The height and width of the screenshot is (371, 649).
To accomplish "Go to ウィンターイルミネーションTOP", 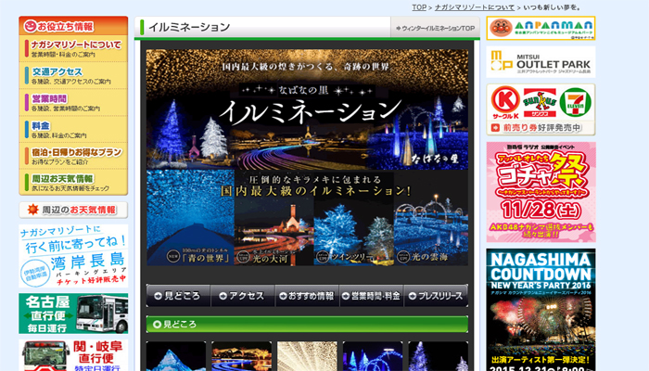I will point(435,28).
